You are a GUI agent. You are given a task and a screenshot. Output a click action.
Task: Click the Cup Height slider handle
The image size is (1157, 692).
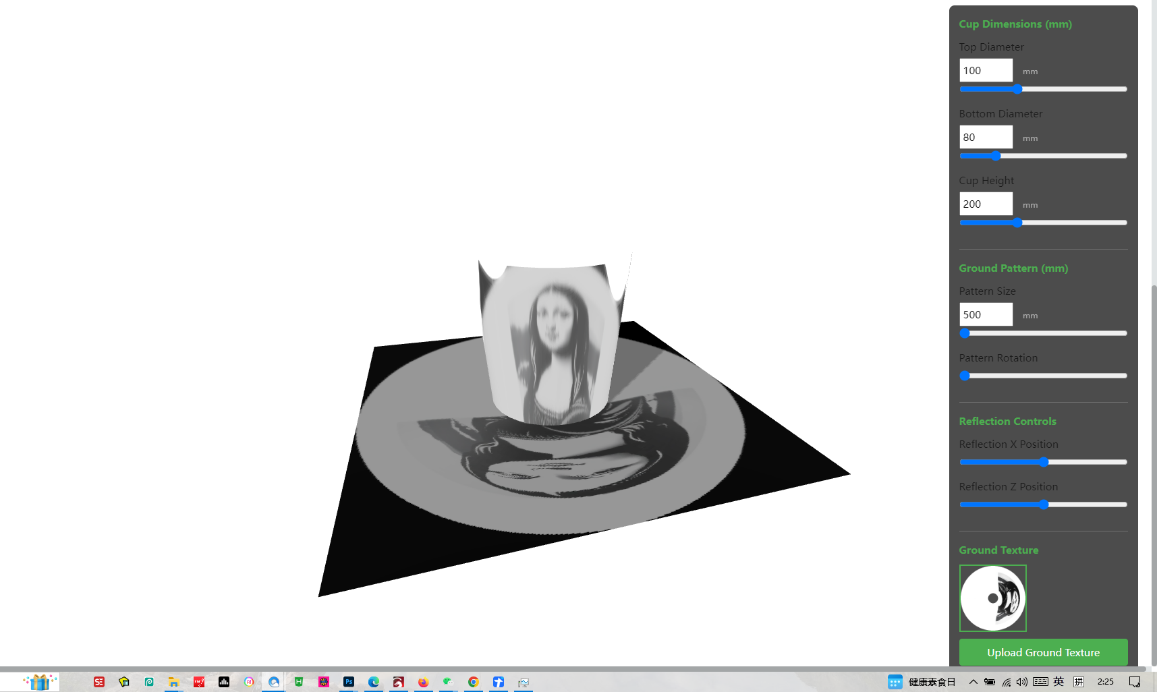click(1017, 223)
